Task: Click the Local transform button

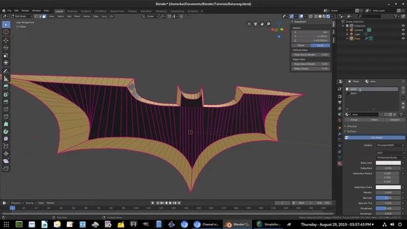Action: tap(321, 45)
